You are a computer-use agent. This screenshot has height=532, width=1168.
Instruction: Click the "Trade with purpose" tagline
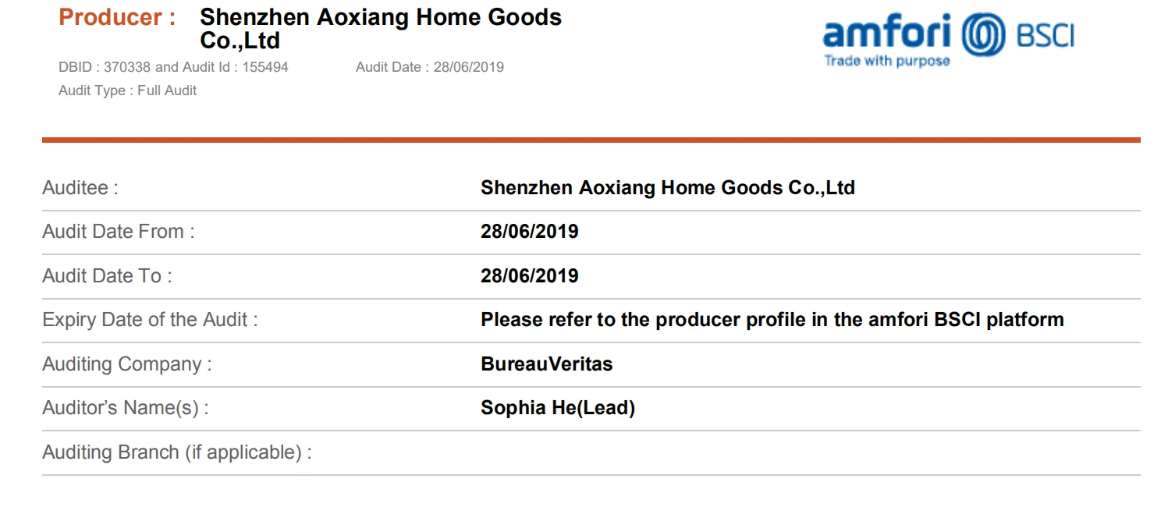(887, 61)
